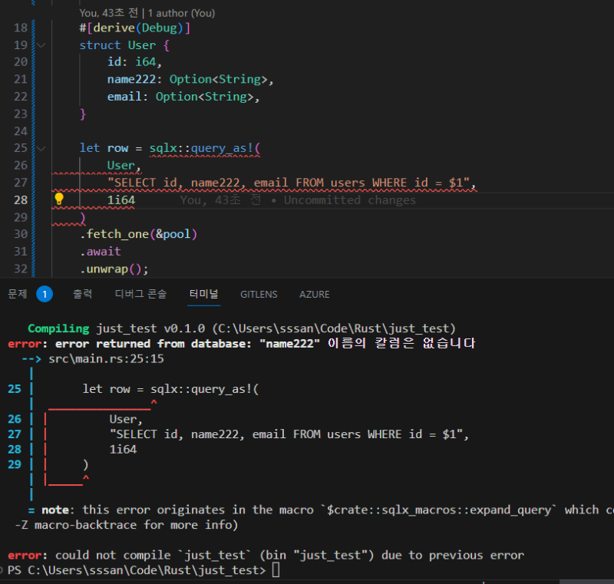This screenshot has width=614, height=584.
Task: Switch to the GITLENS panel tab
Action: [x=259, y=294]
